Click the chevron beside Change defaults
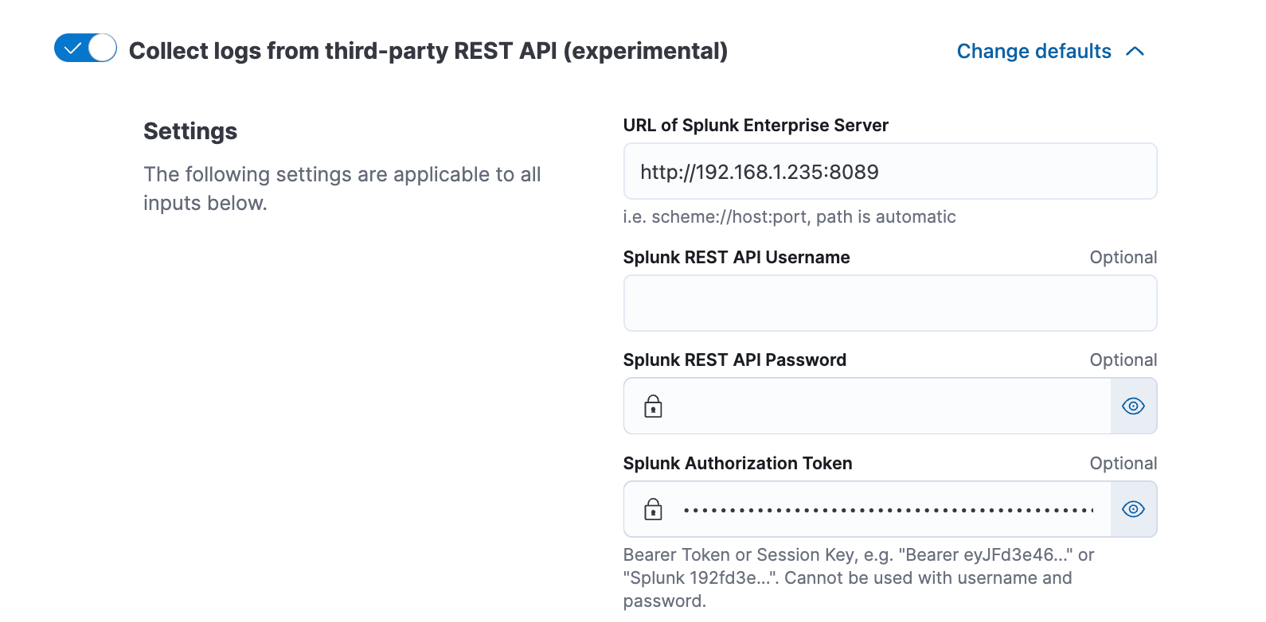 [x=1135, y=52]
